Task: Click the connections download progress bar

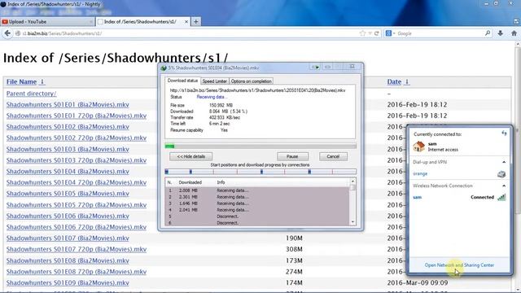Action: [x=260, y=172]
